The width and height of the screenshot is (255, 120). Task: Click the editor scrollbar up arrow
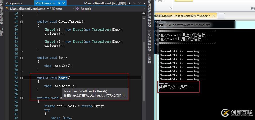click(144, 18)
